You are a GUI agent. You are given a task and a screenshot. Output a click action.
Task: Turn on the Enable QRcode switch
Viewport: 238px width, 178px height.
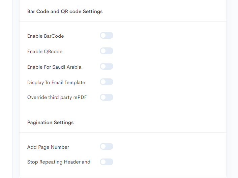(107, 51)
